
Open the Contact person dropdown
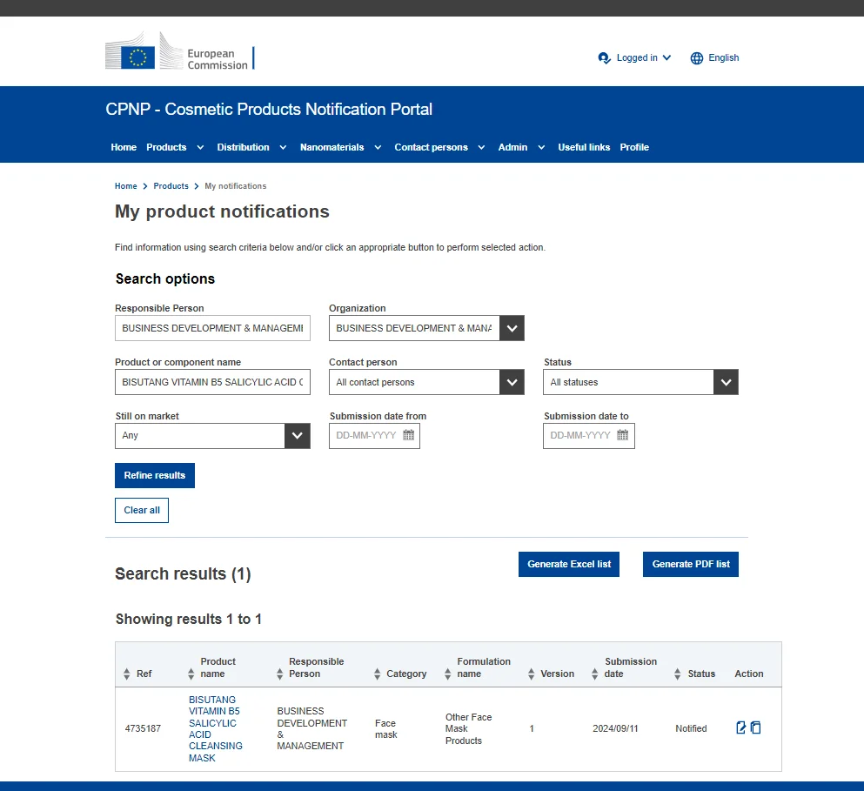click(x=512, y=382)
